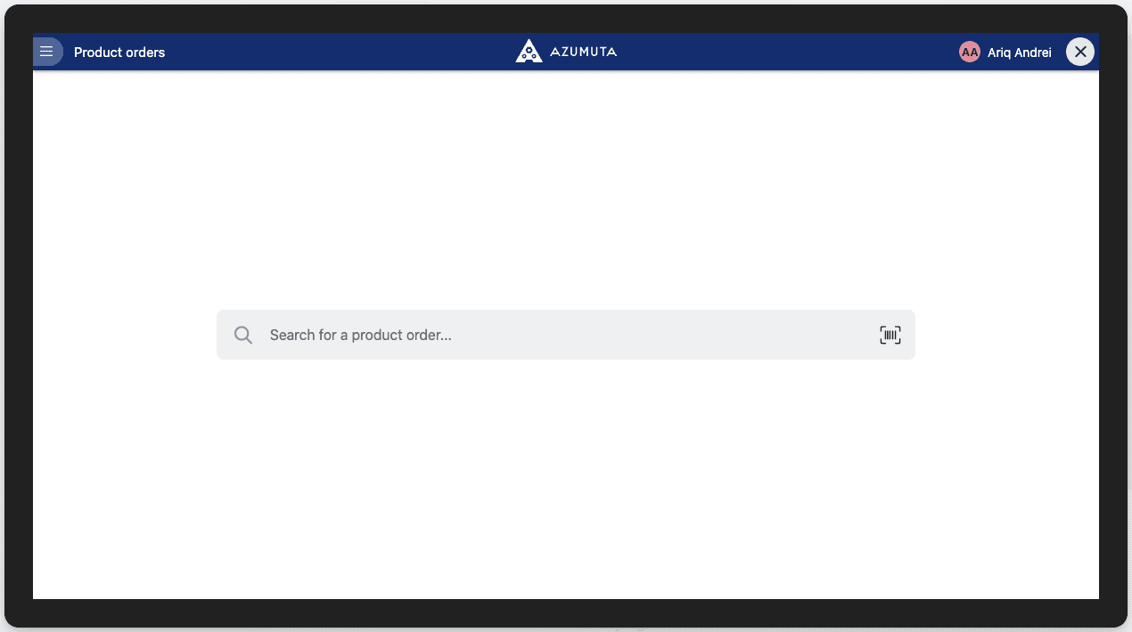Expand the main menu via the lines icon
Image resolution: width=1132 pixels, height=632 pixels.
point(47,51)
